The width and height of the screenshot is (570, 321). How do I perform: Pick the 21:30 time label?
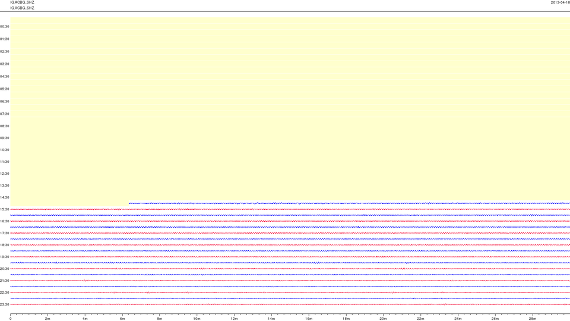click(x=5, y=281)
